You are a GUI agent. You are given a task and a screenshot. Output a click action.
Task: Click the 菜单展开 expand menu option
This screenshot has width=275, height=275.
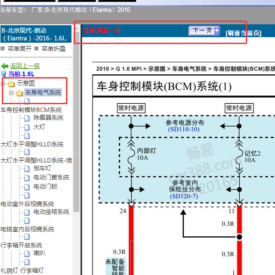coord(19,49)
